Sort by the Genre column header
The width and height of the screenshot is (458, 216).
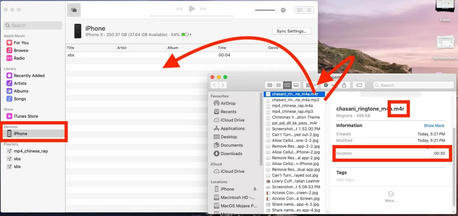pos(292,48)
